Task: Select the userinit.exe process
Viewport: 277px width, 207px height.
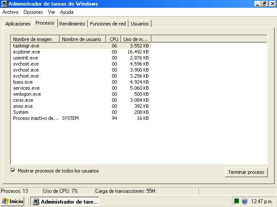Action: [81, 58]
